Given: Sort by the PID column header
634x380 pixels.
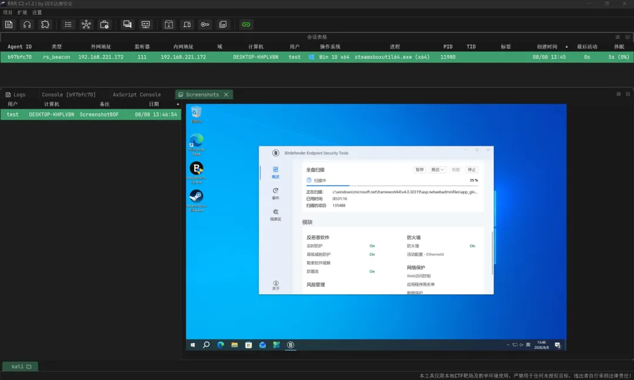Looking at the screenshot, I should tap(447, 47).
